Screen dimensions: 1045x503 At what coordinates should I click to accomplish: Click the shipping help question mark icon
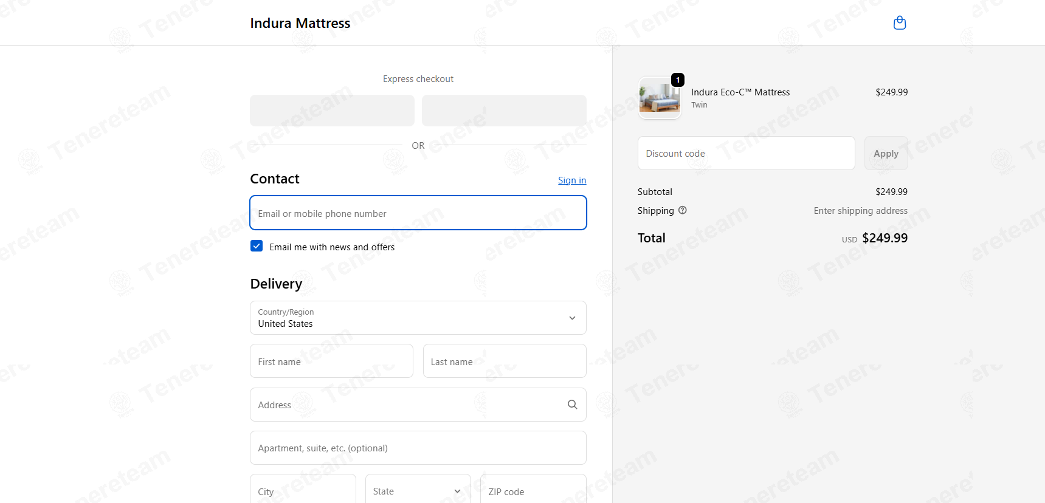coord(683,210)
